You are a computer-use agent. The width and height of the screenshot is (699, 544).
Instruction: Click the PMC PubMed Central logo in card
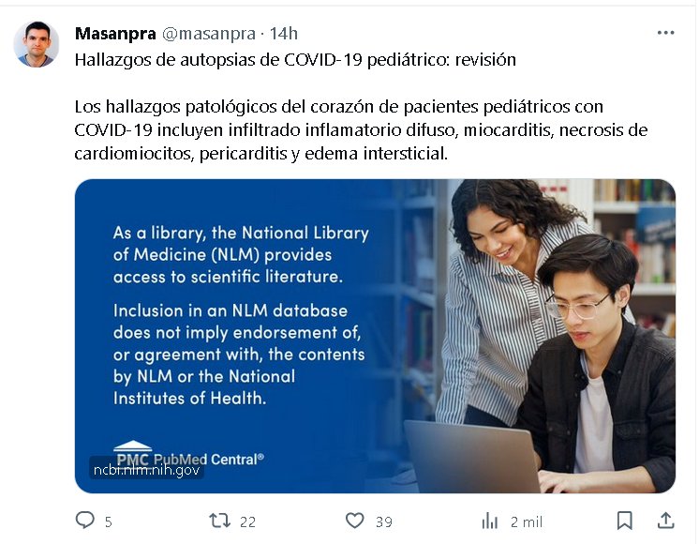(189, 454)
